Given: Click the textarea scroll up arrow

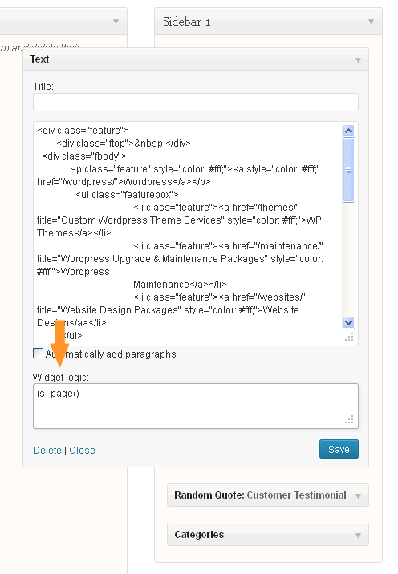Looking at the screenshot, I should tap(348, 131).
